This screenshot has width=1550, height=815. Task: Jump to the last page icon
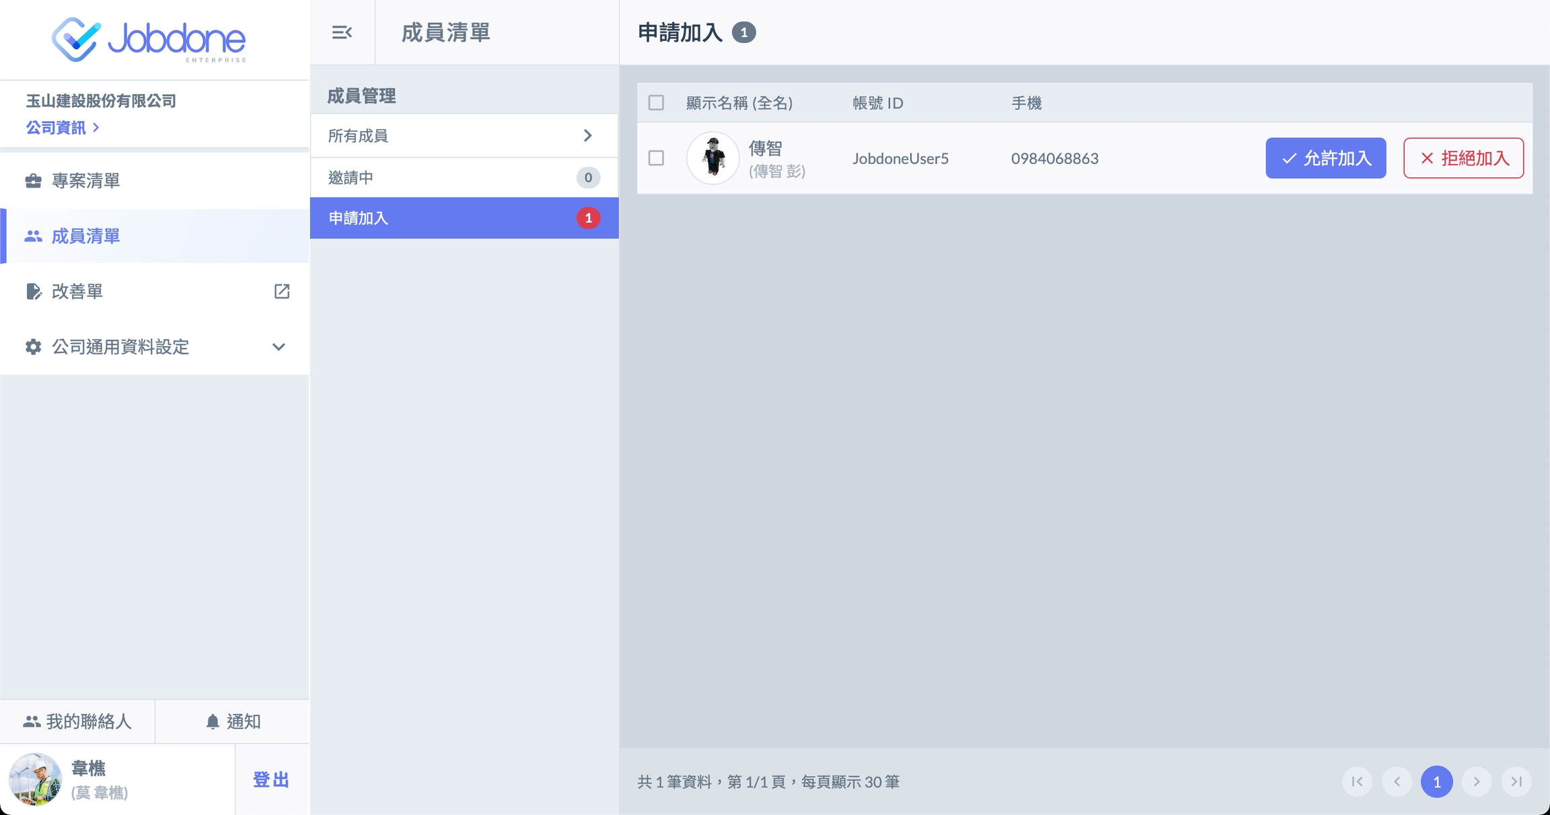point(1516,781)
